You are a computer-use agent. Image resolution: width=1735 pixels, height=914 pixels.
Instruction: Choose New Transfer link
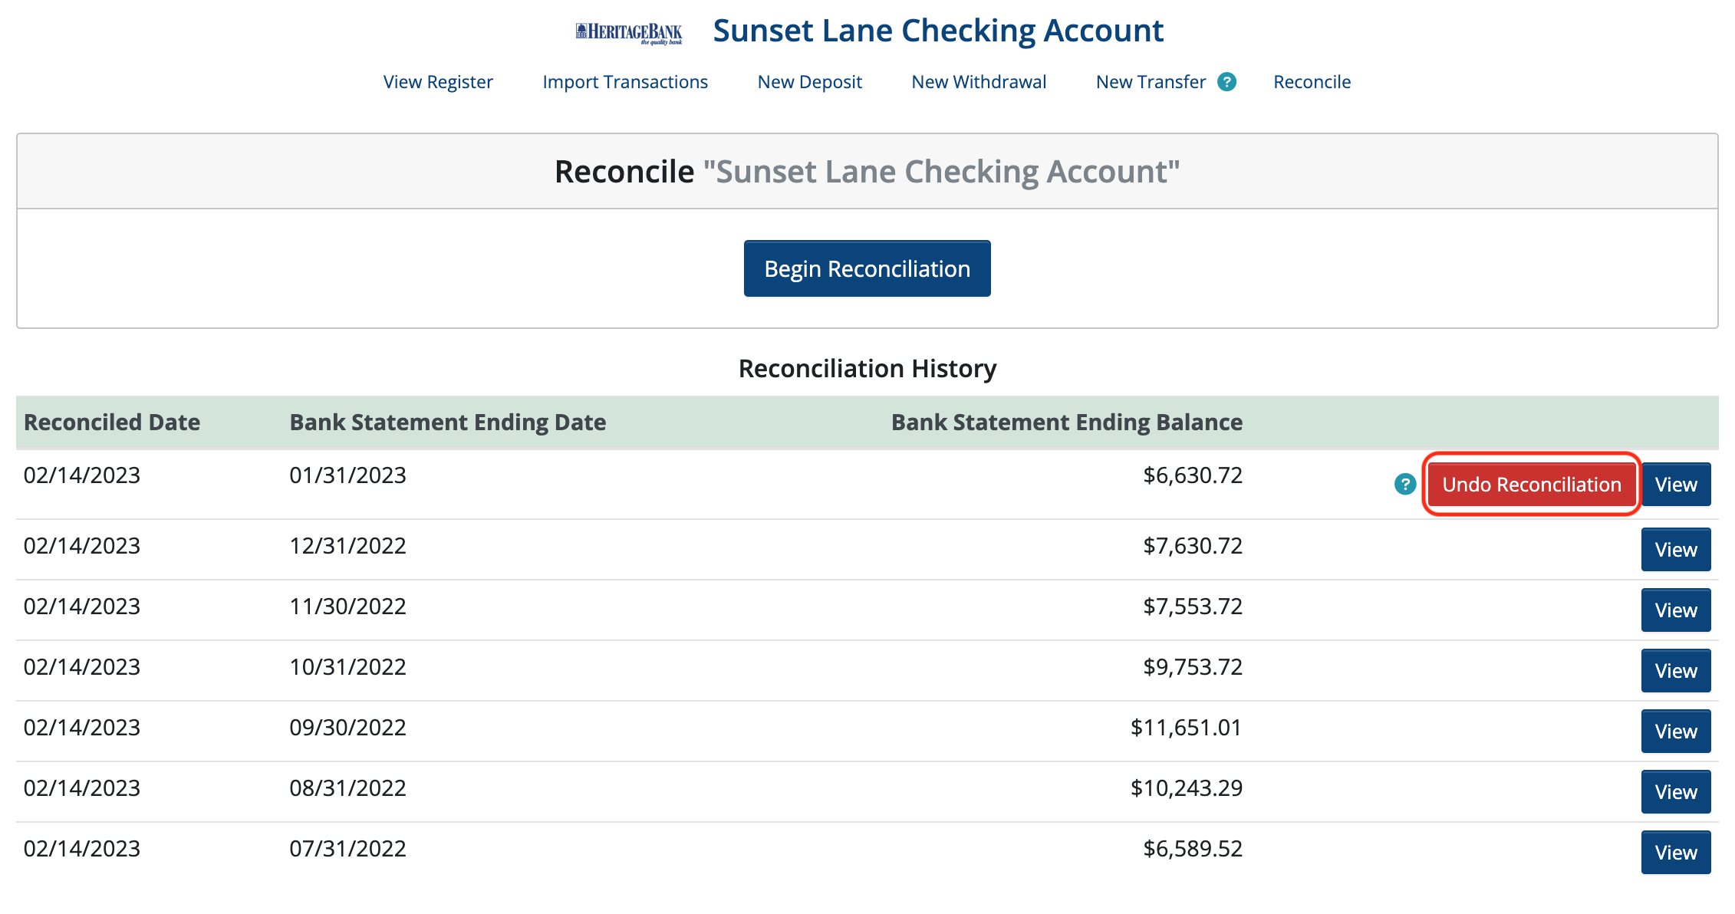pyautogui.click(x=1151, y=82)
